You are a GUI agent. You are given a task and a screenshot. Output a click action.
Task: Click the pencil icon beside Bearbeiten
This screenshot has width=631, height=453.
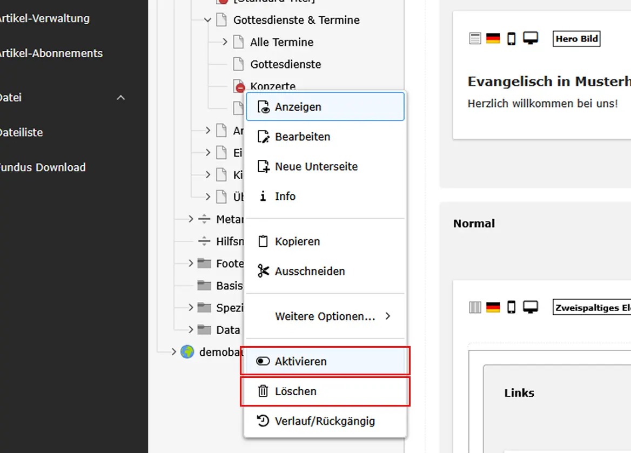(x=263, y=137)
